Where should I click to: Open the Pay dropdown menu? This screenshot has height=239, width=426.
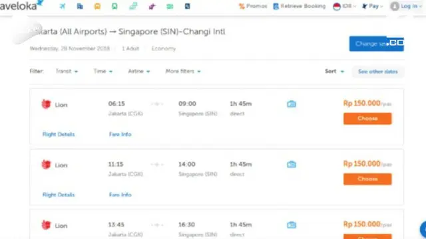click(x=373, y=6)
